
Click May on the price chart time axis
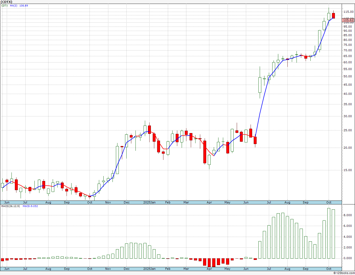[x=228, y=202]
